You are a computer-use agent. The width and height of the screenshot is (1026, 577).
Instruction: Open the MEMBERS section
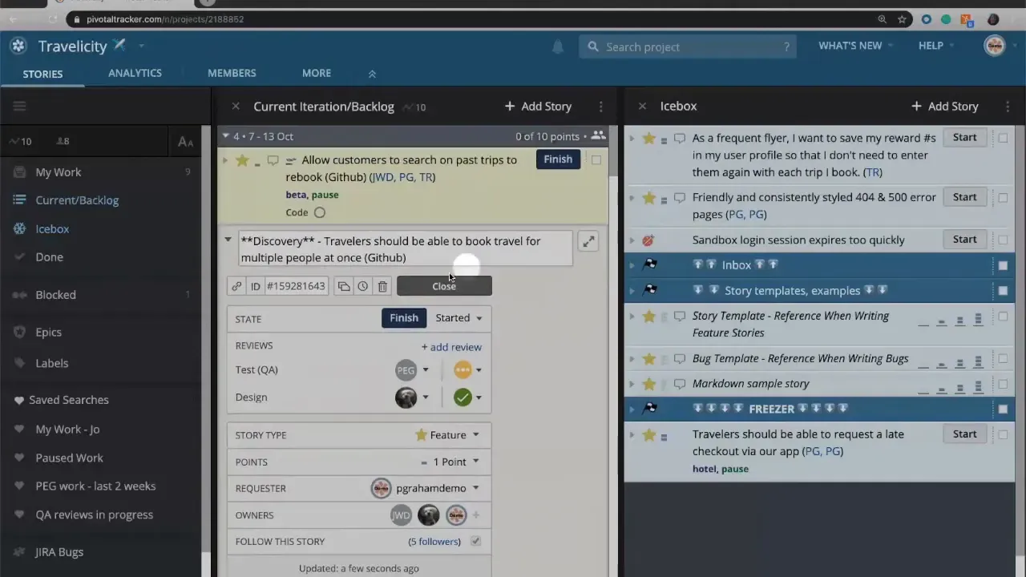coord(232,73)
